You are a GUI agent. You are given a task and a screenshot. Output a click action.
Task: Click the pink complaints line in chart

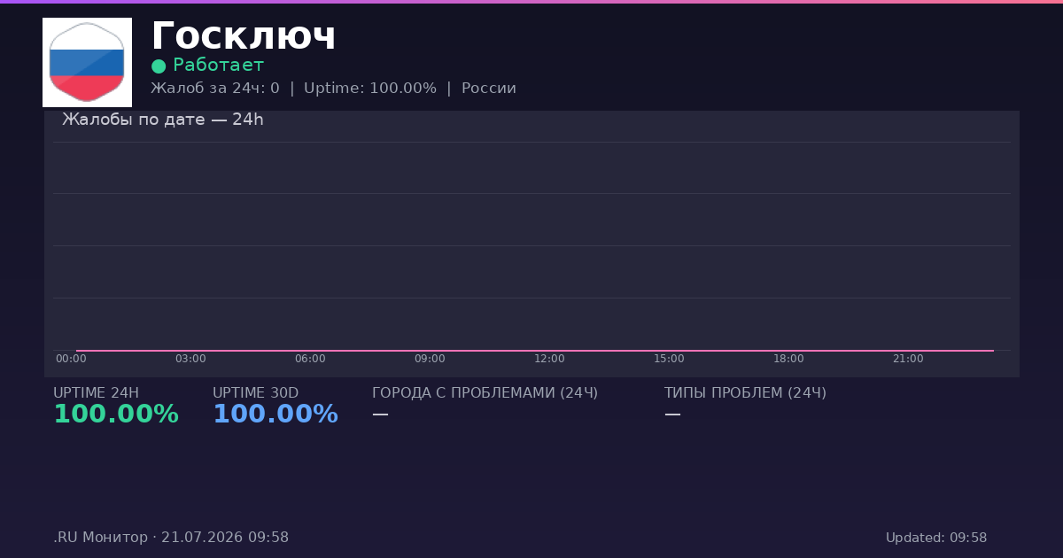(x=535, y=351)
